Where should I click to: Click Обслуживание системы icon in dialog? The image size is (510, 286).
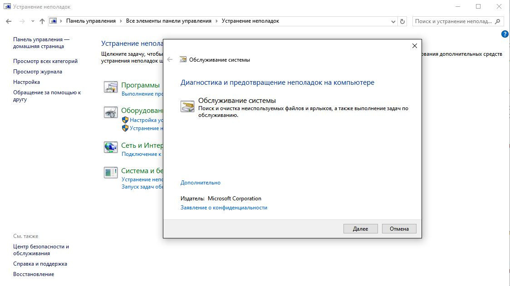187,107
